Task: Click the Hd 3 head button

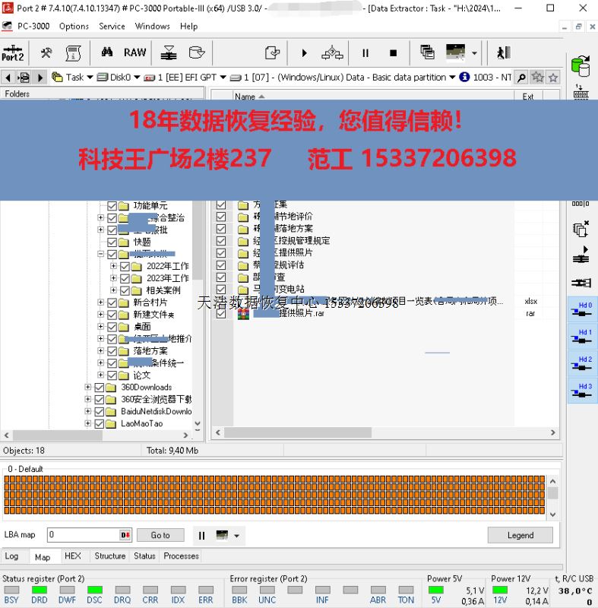Action: coord(583,391)
